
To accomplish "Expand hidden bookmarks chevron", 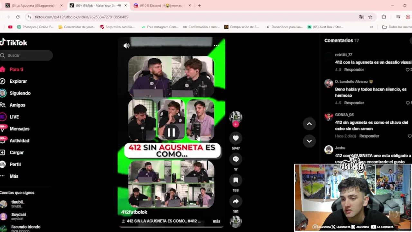I will (x=371, y=27).
